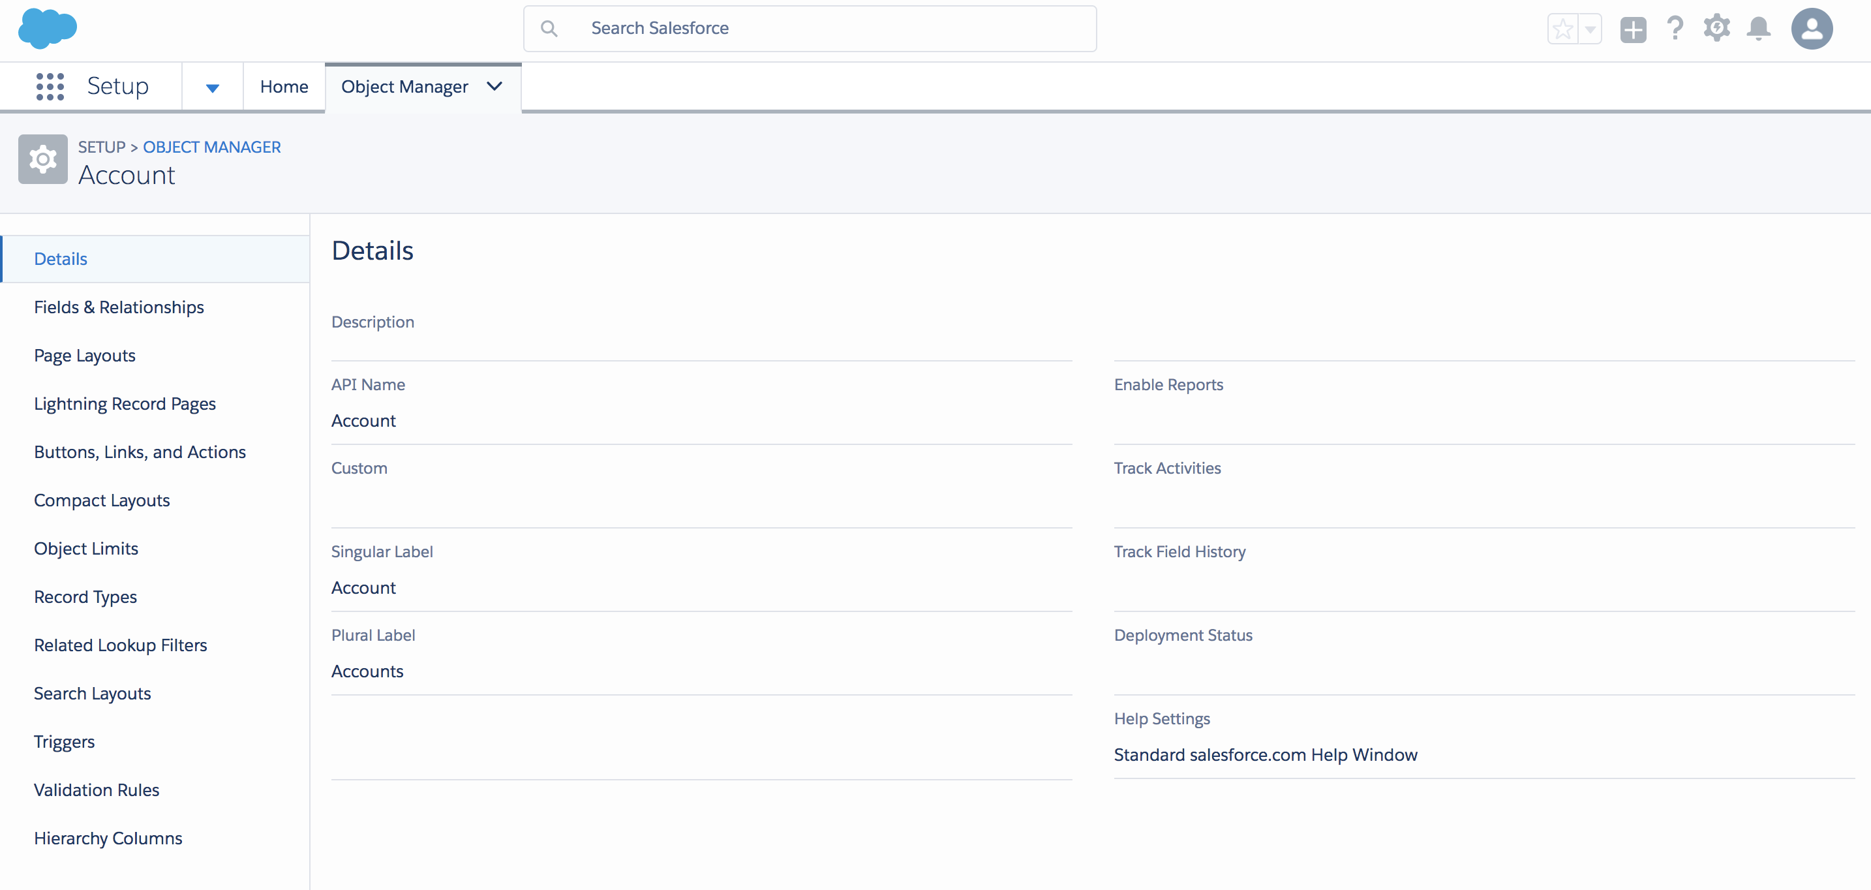Switch to the Home tab
This screenshot has height=890, width=1871.
pyautogui.click(x=284, y=87)
